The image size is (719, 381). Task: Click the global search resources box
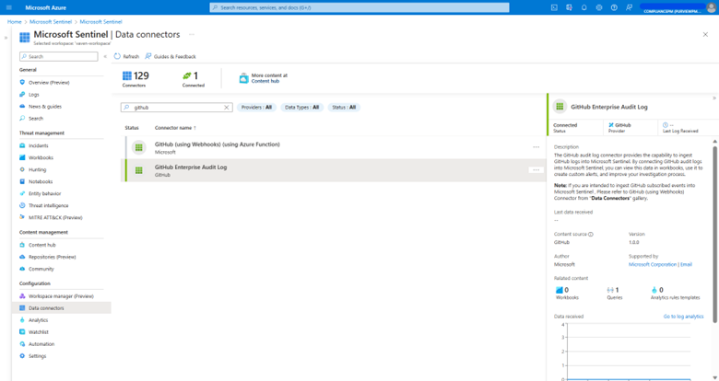pyautogui.click(x=359, y=7)
